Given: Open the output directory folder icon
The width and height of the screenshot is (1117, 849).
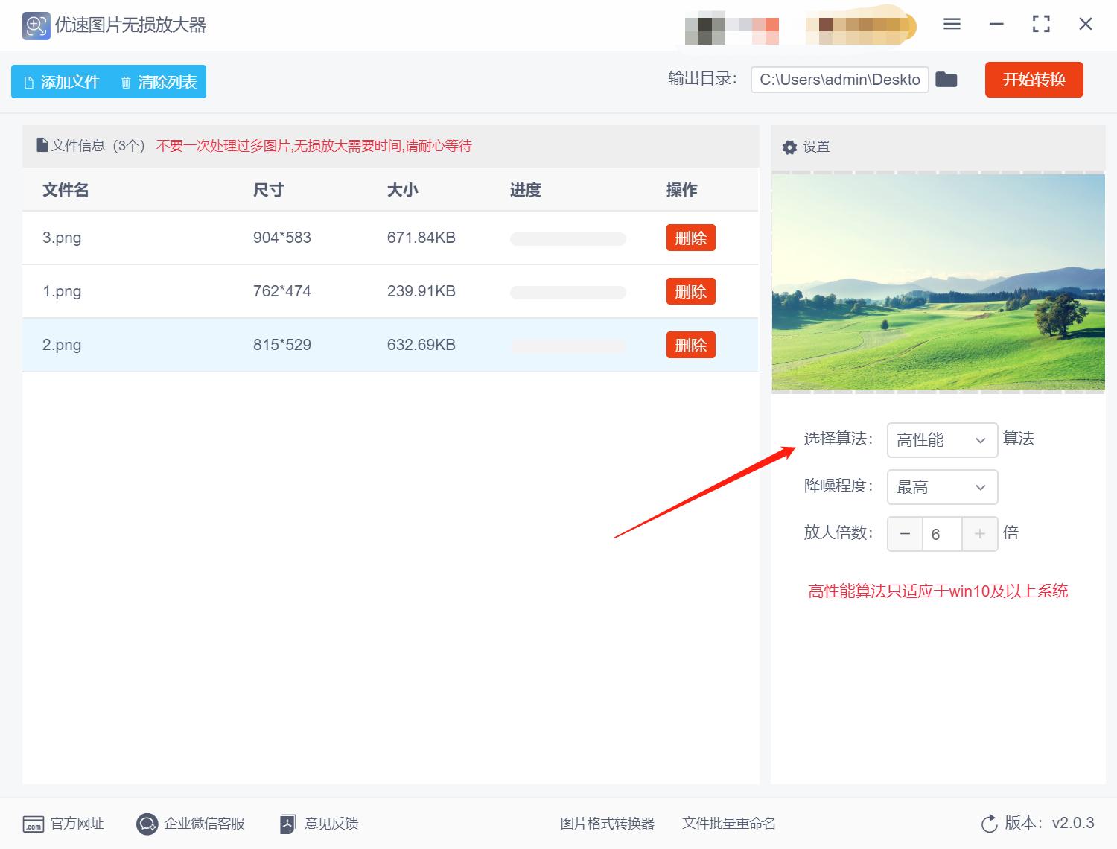Looking at the screenshot, I should 946,79.
